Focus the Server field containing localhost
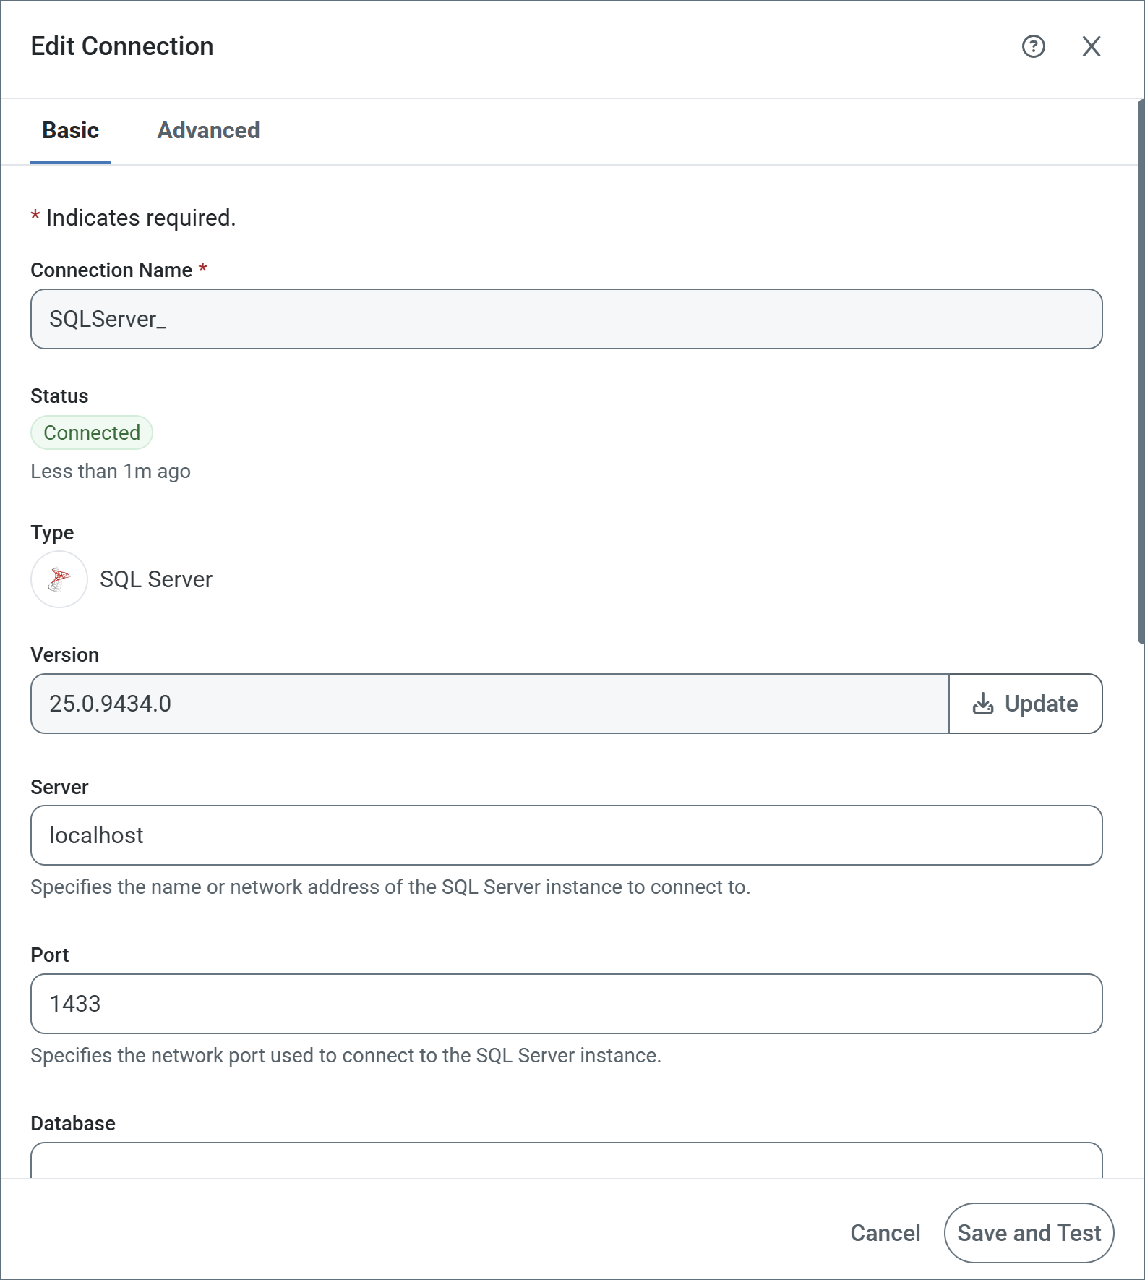This screenshot has height=1280, width=1145. point(566,835)
